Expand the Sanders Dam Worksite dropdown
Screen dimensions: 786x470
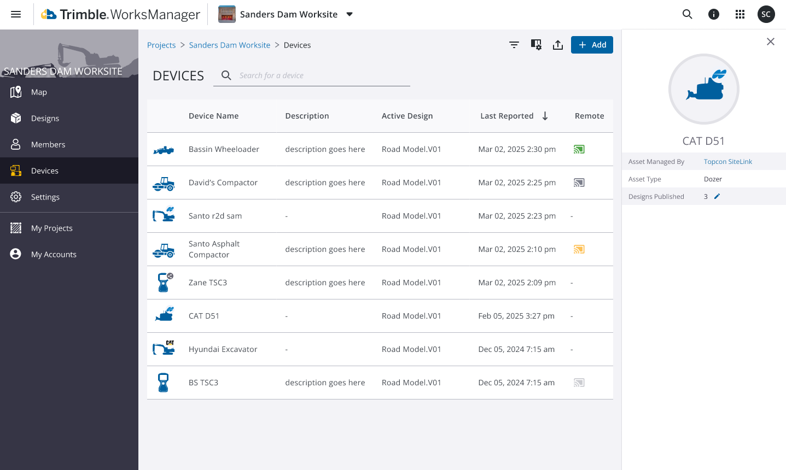tap(350, 14)
